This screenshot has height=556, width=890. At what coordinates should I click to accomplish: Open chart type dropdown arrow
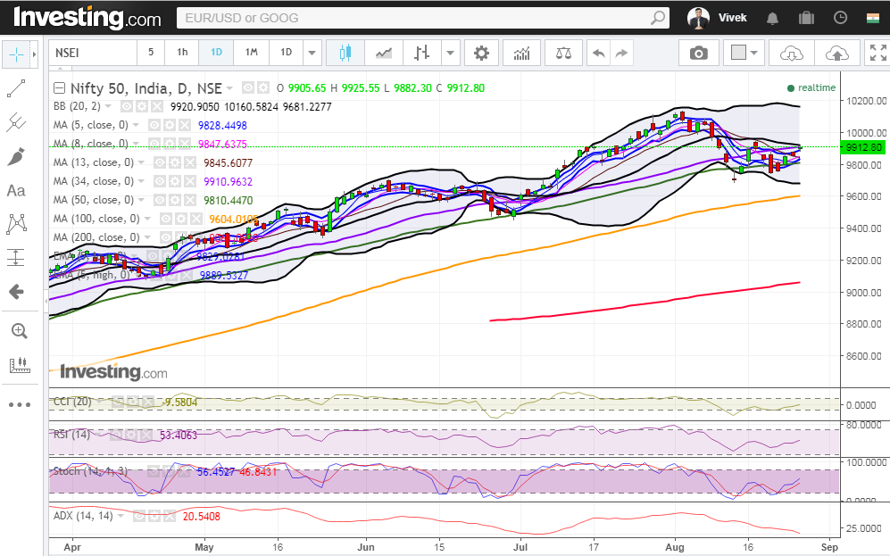[x=450, y=54]
